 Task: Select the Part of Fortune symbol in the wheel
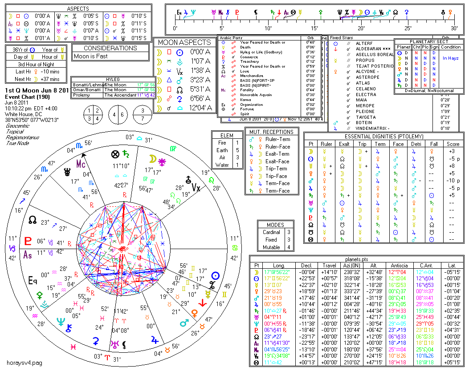(x=115, y=154)
